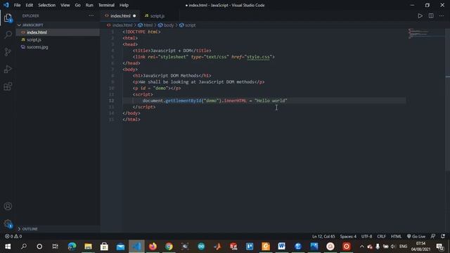The height and width of the screenshot is (253, 450).
Task: Open the Accounts menu icon
Action: coord(8,206)
